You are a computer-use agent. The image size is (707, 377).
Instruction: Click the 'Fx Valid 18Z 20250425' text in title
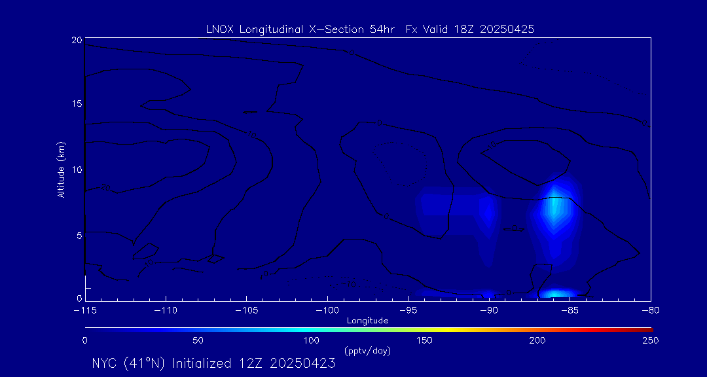[x=470, y=29]
